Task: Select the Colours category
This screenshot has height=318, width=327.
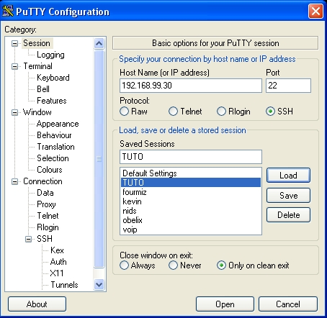Action: 50,170
